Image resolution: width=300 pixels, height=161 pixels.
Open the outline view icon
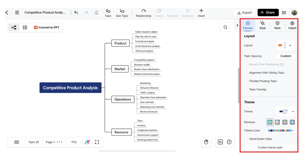[25, 27]
